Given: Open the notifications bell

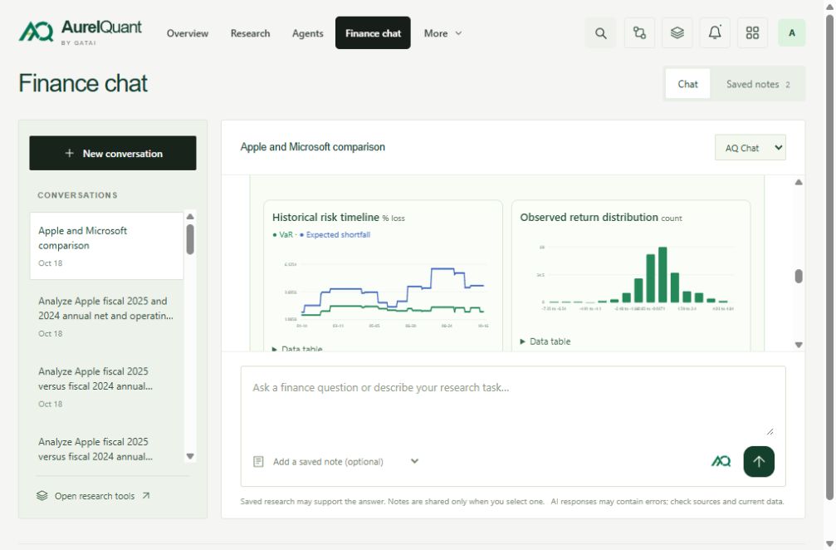Looking at the screenshot, I should point(715,33).
